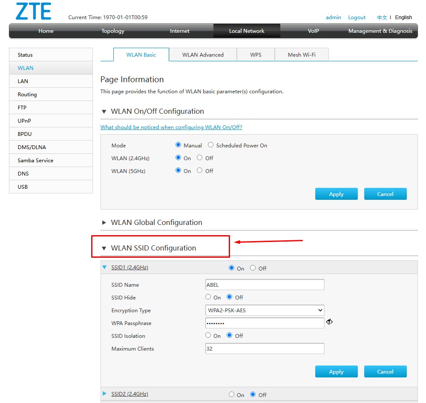Apply the WLAN On/Off Configuration
The image size is (426, 403).
[337, 194]
